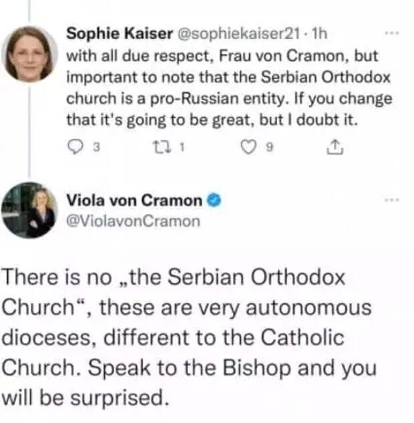View the 3 replies count

[x=96, y=147]
